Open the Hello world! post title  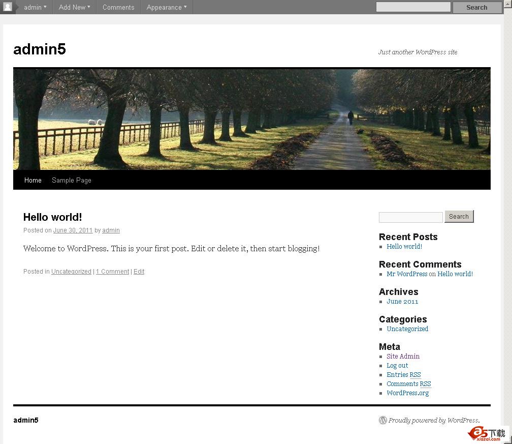point(53,217)
